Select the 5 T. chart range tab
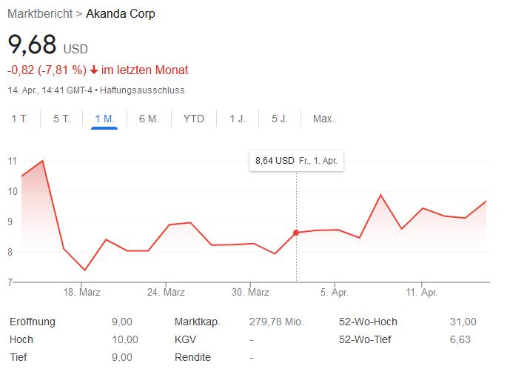This screenshot has width=524, height=369. point(61,119)
